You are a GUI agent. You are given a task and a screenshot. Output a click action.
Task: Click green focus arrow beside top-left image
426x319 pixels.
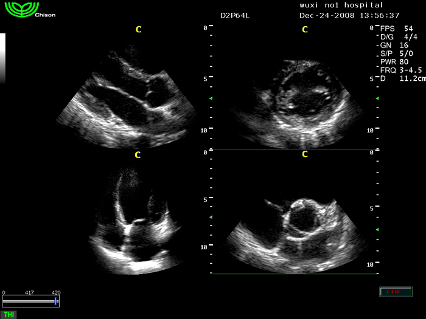click(211, 98)
